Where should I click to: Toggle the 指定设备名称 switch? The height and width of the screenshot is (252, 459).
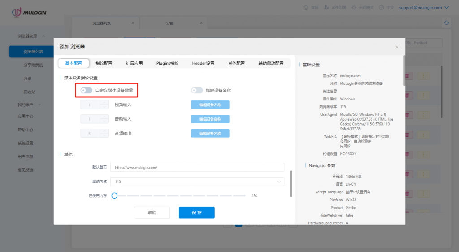pyautogui.click(x=197, y=91)
